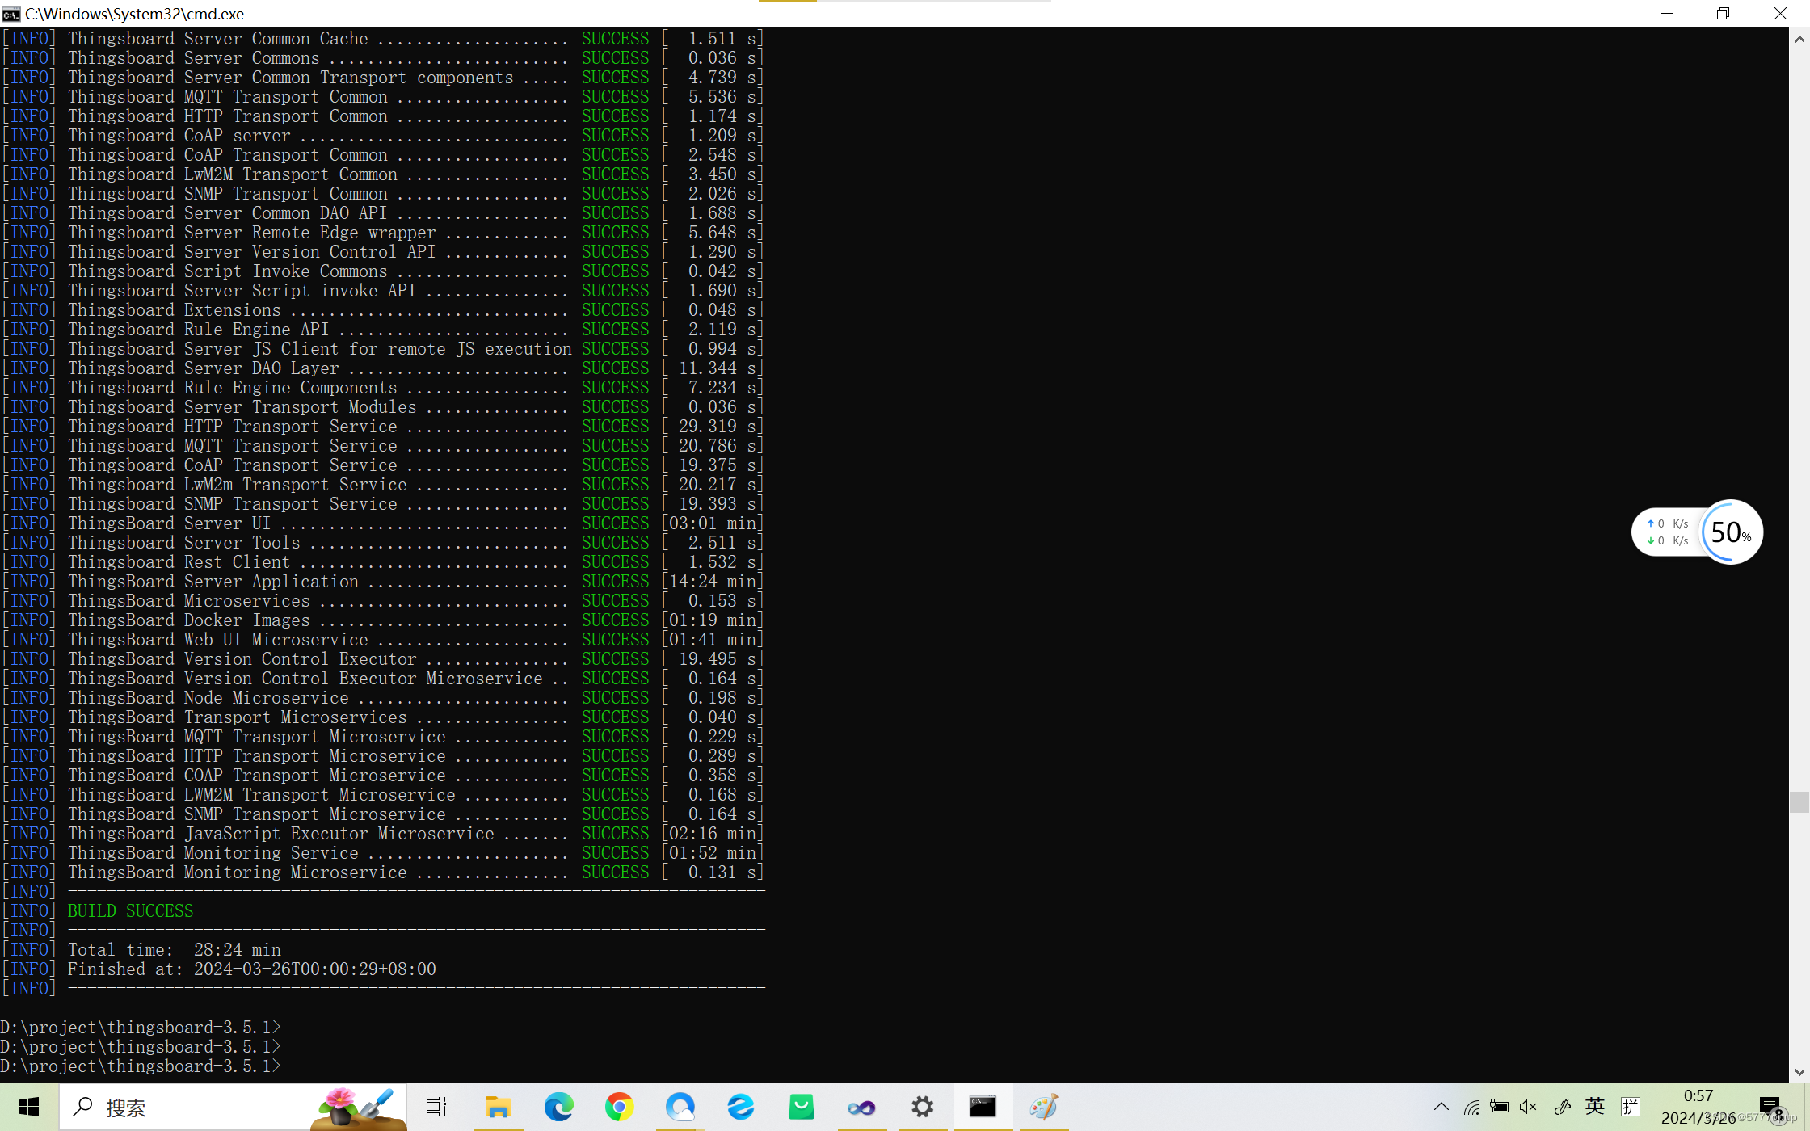The width and height of the screenshot is (1810, 1131).
Task: Click the 'C:\Windows\System32\cmd.exe' window title
Action: 134,14
